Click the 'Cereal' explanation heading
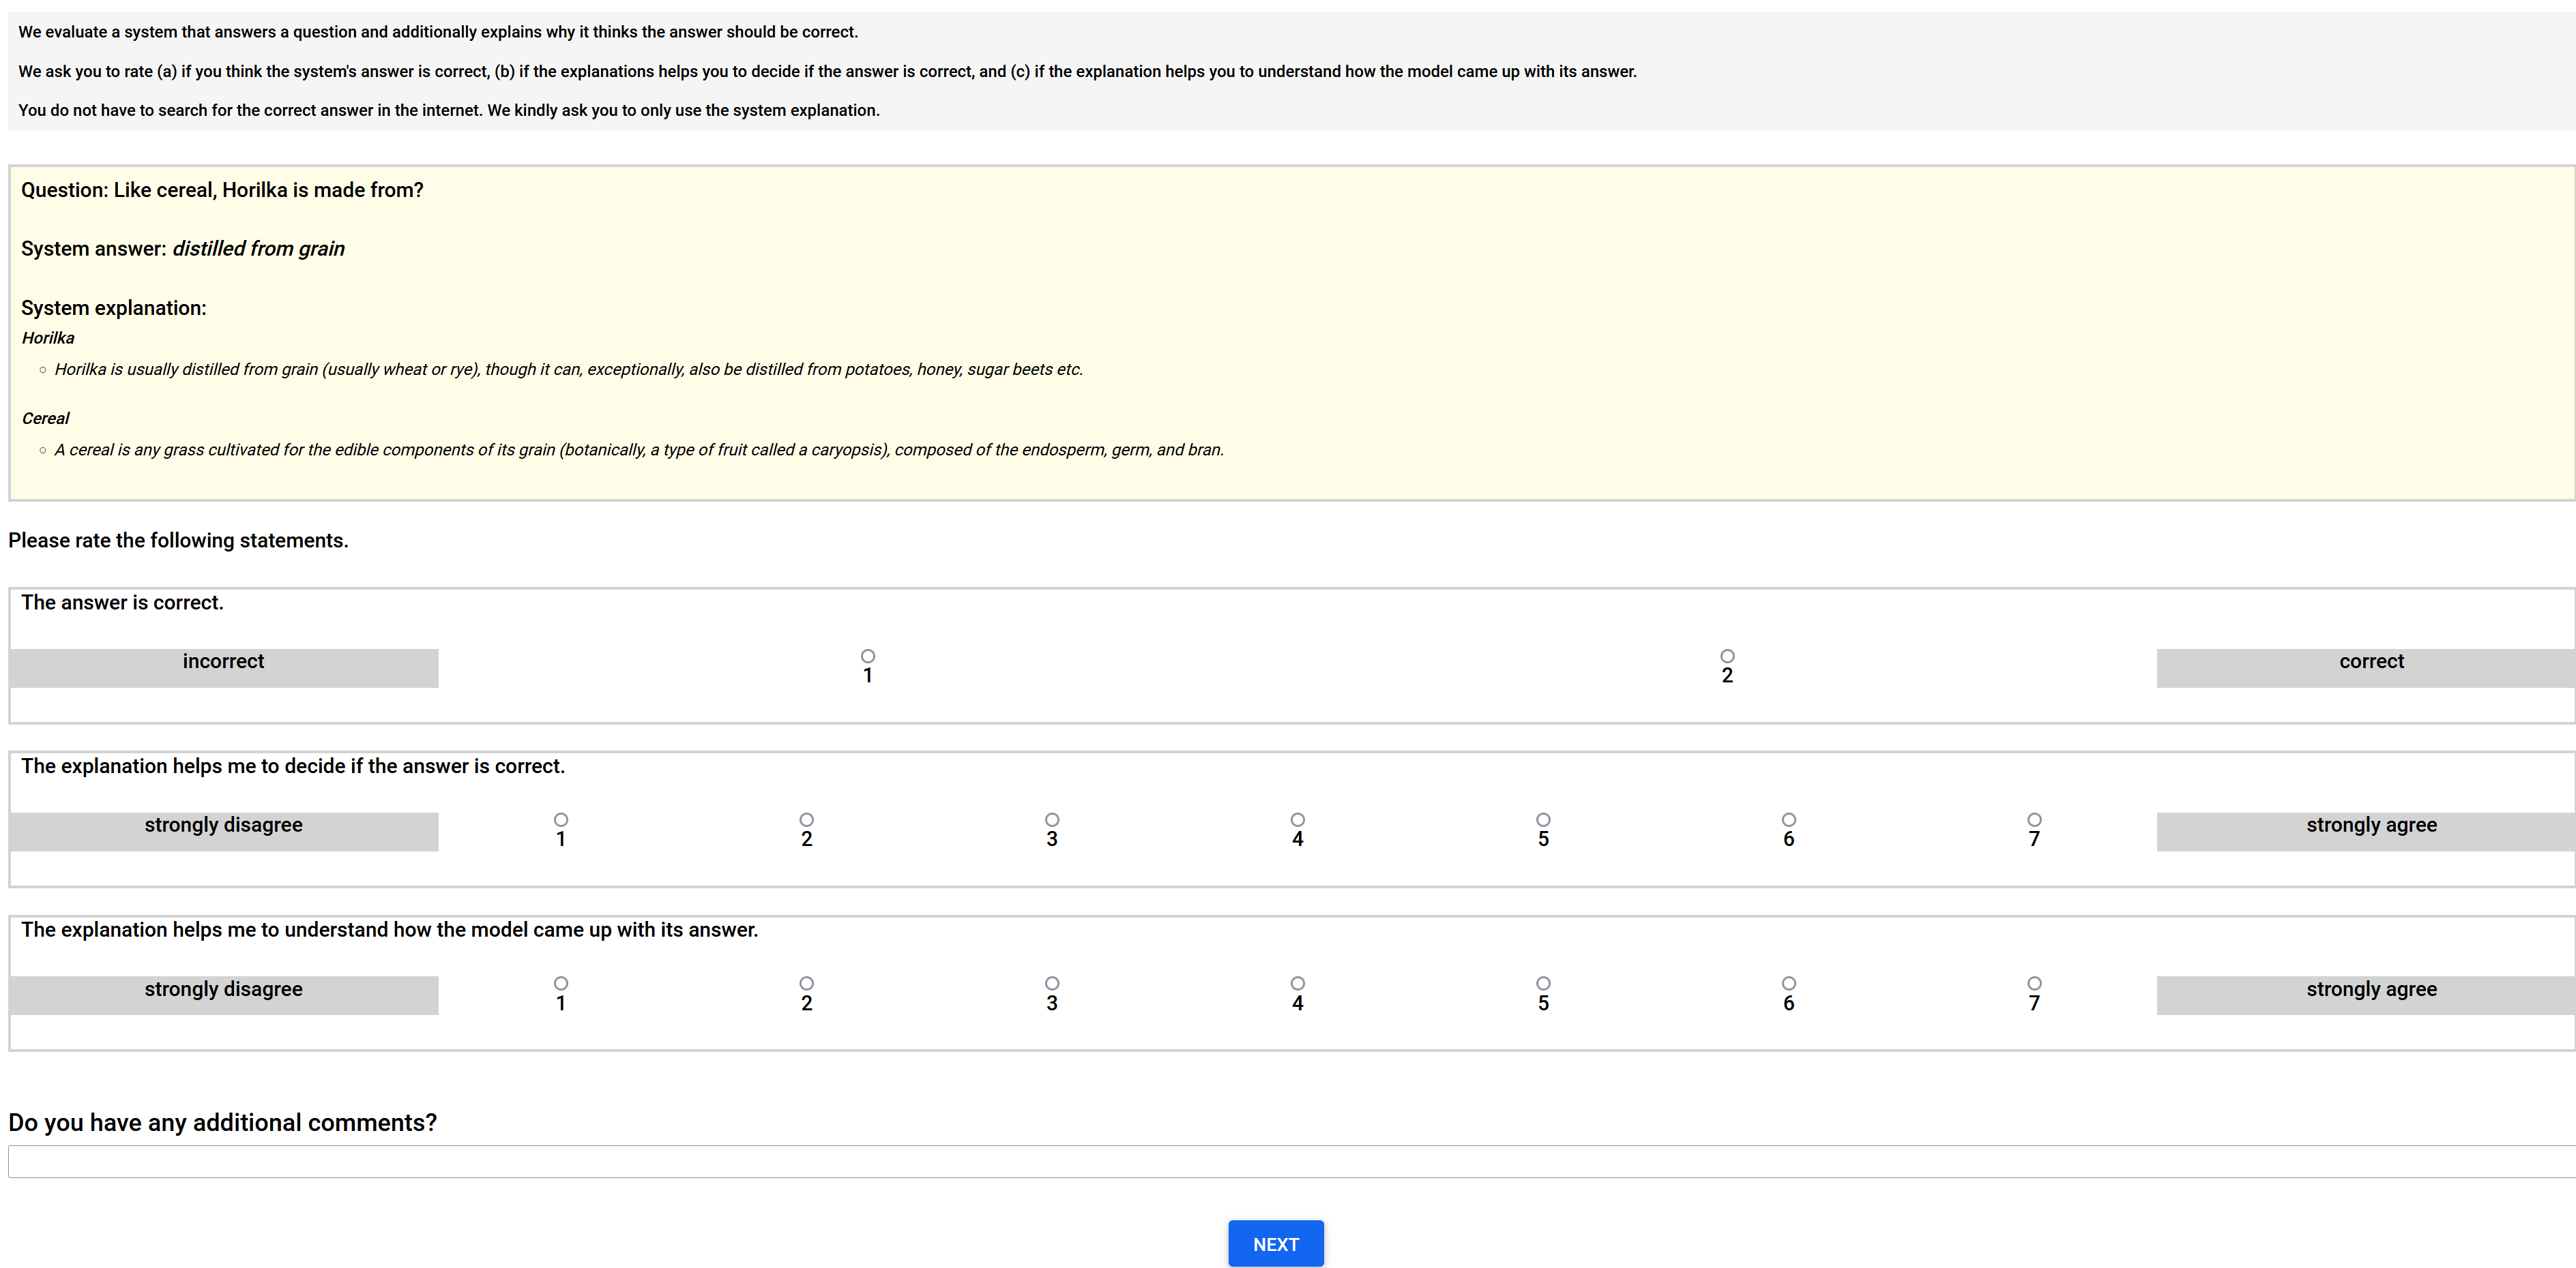This screenshot has width=2576, height=1268. coord(46,419)
